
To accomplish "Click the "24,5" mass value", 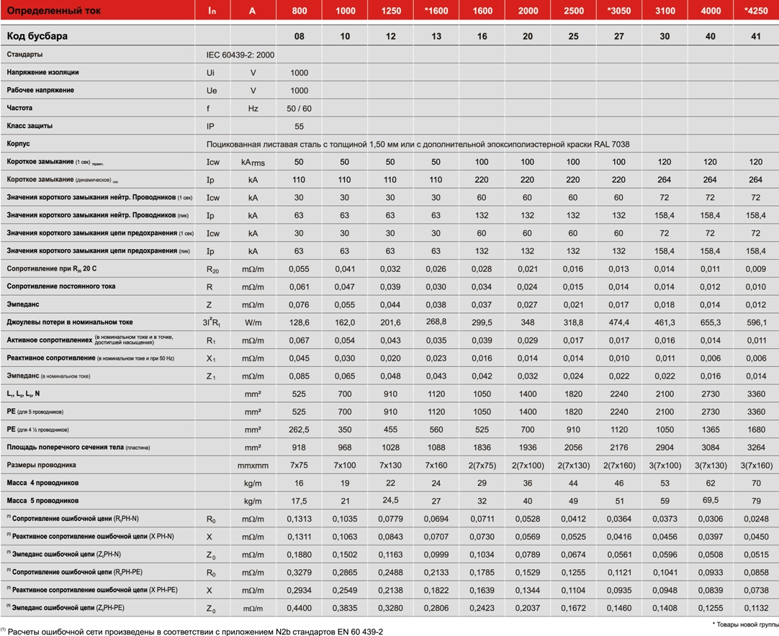I will click(390, 501).
